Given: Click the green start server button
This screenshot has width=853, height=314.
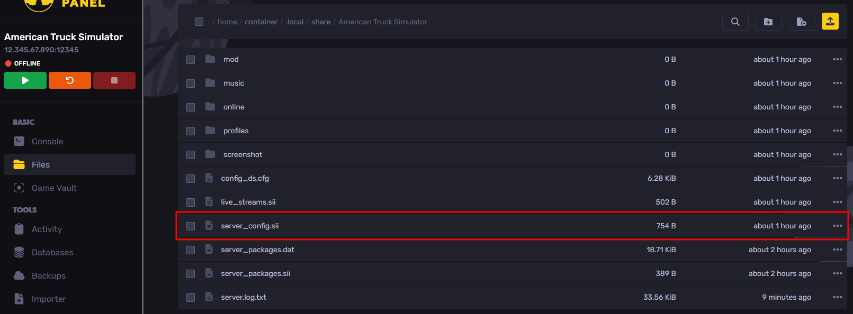Looking at the screenshot, I should point(25,80).
